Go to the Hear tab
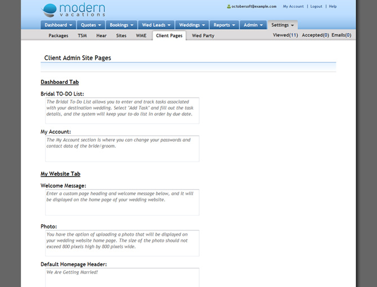 point(101,35)
